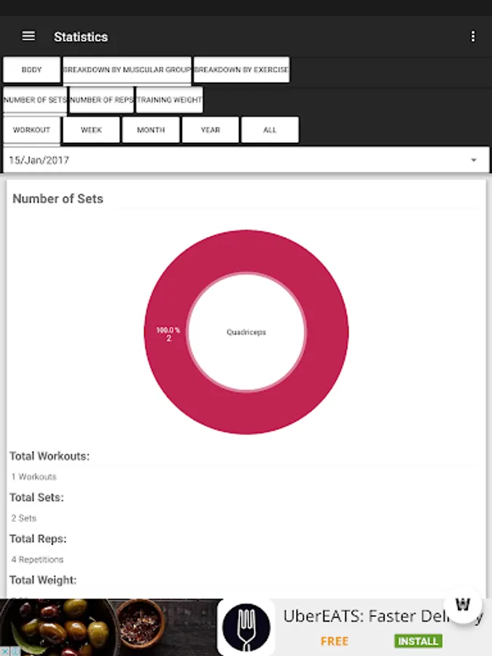Filter statistics by Month
Image resolution: width=492 pixels, height=656 pixels.
[151, 130]
